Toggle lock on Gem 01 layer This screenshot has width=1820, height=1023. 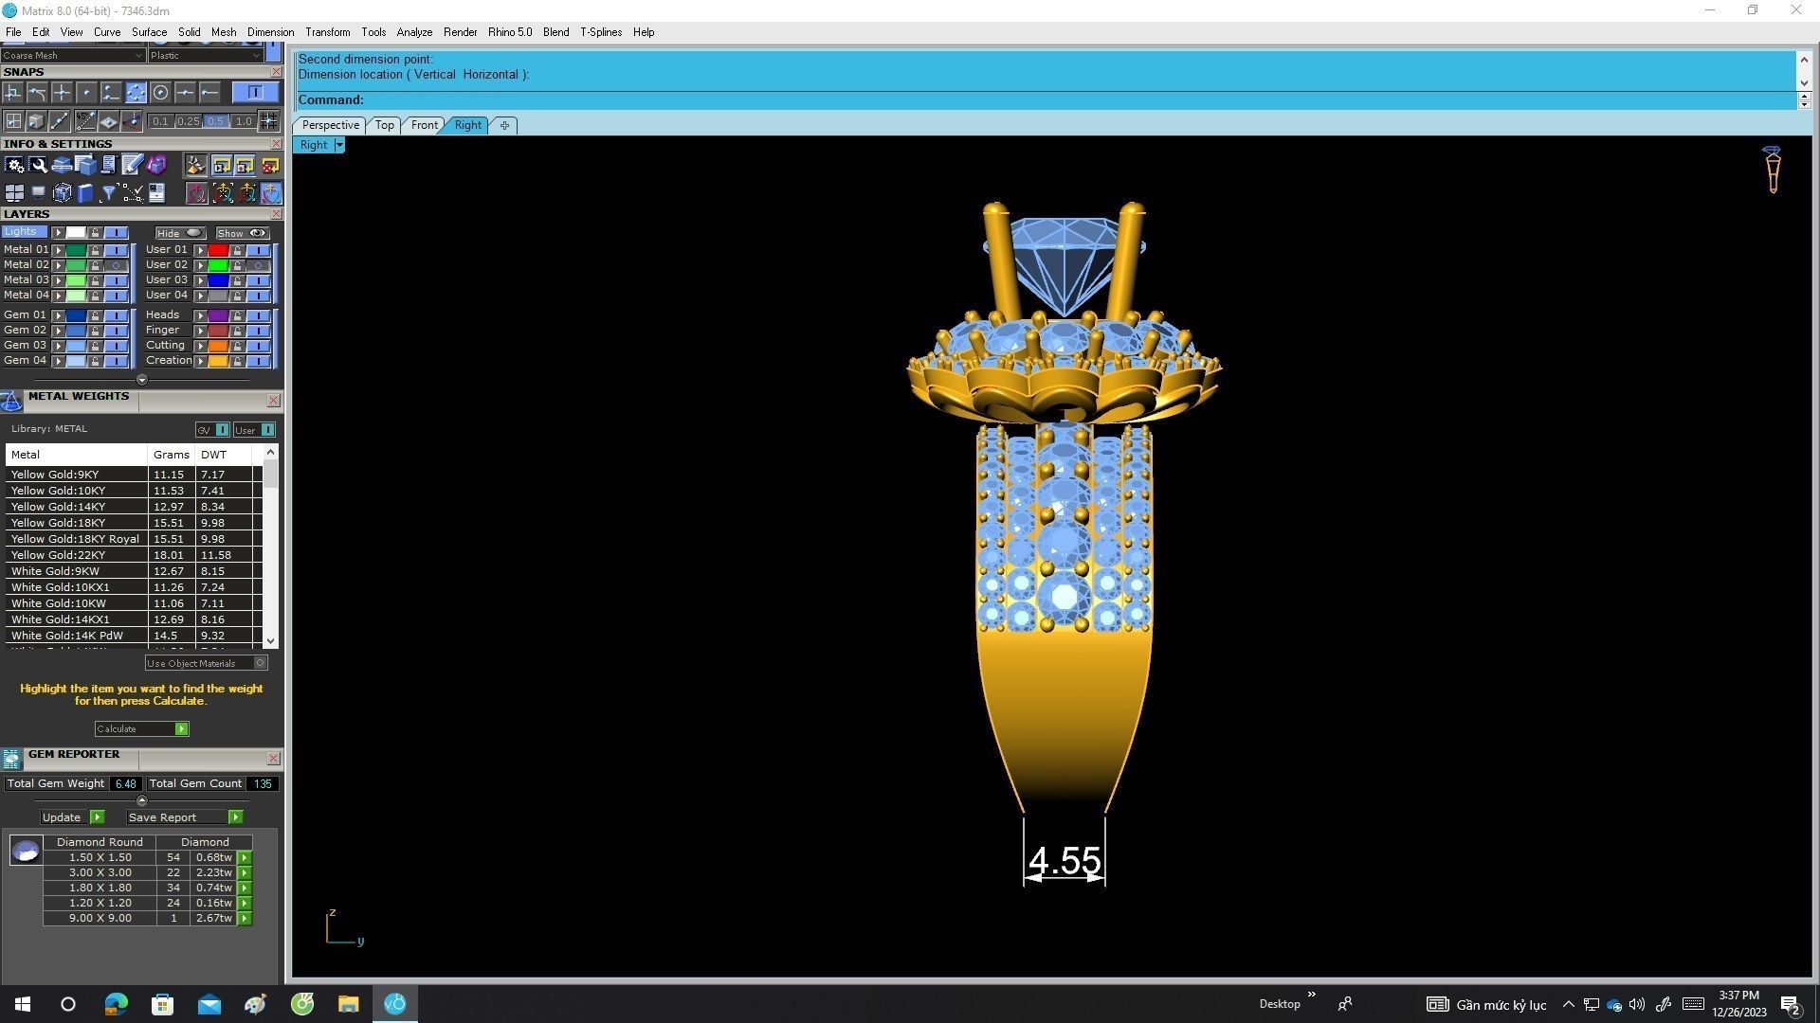[95, 315]
